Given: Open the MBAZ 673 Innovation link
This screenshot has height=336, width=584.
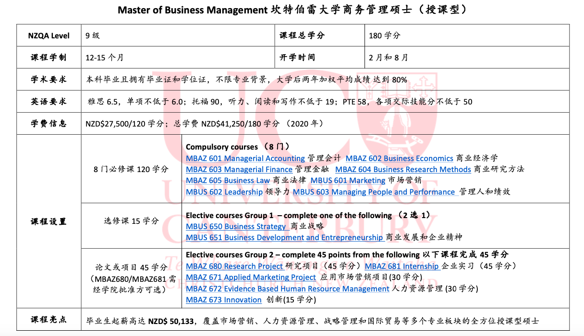Looking at the screenshot, I should pyautogui.click(x=224, y=300).
